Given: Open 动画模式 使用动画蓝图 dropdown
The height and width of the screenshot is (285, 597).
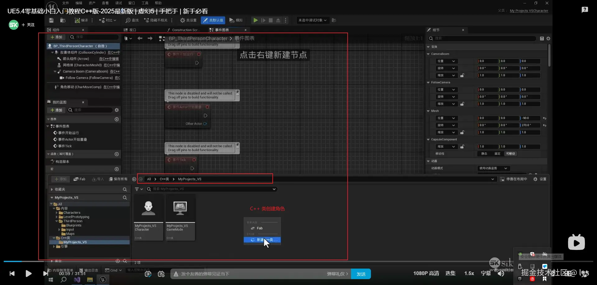Looking at the screenshot, I should (x=493, y=168).
